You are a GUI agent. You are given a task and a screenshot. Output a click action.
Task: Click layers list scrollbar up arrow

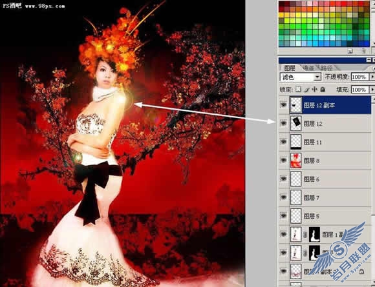coord(373,99)
